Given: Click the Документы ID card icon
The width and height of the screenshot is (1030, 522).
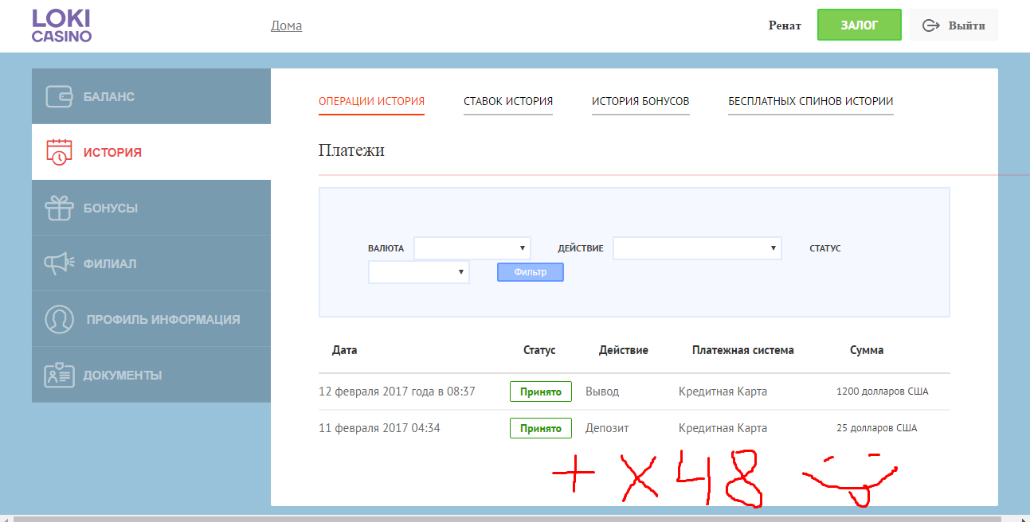Looking at the screenshot, I should pos(61,374).
